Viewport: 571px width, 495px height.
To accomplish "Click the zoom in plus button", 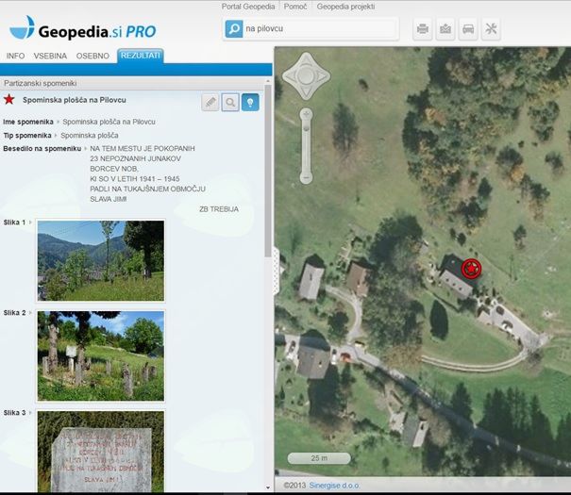I will pyautogui.click(x=306, y=115).
